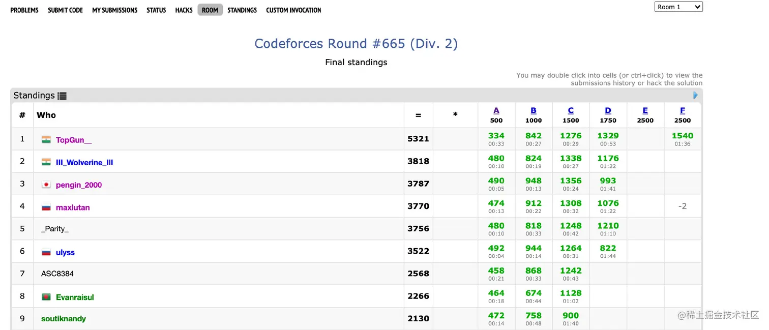This screenshot has height=330, width=769.
Task: Click maxlutan's problem F cell showing -2
Action: (x=683, y=206)
